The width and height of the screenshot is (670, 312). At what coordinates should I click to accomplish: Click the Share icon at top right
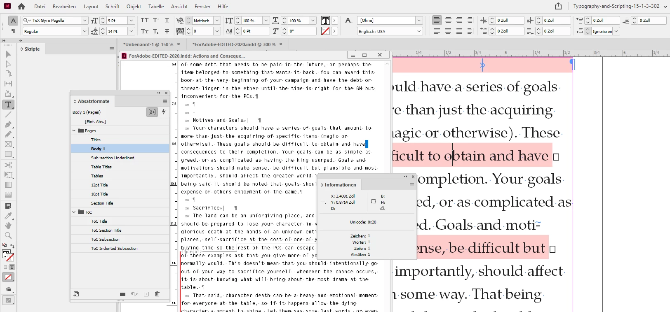tap(558, 6)
